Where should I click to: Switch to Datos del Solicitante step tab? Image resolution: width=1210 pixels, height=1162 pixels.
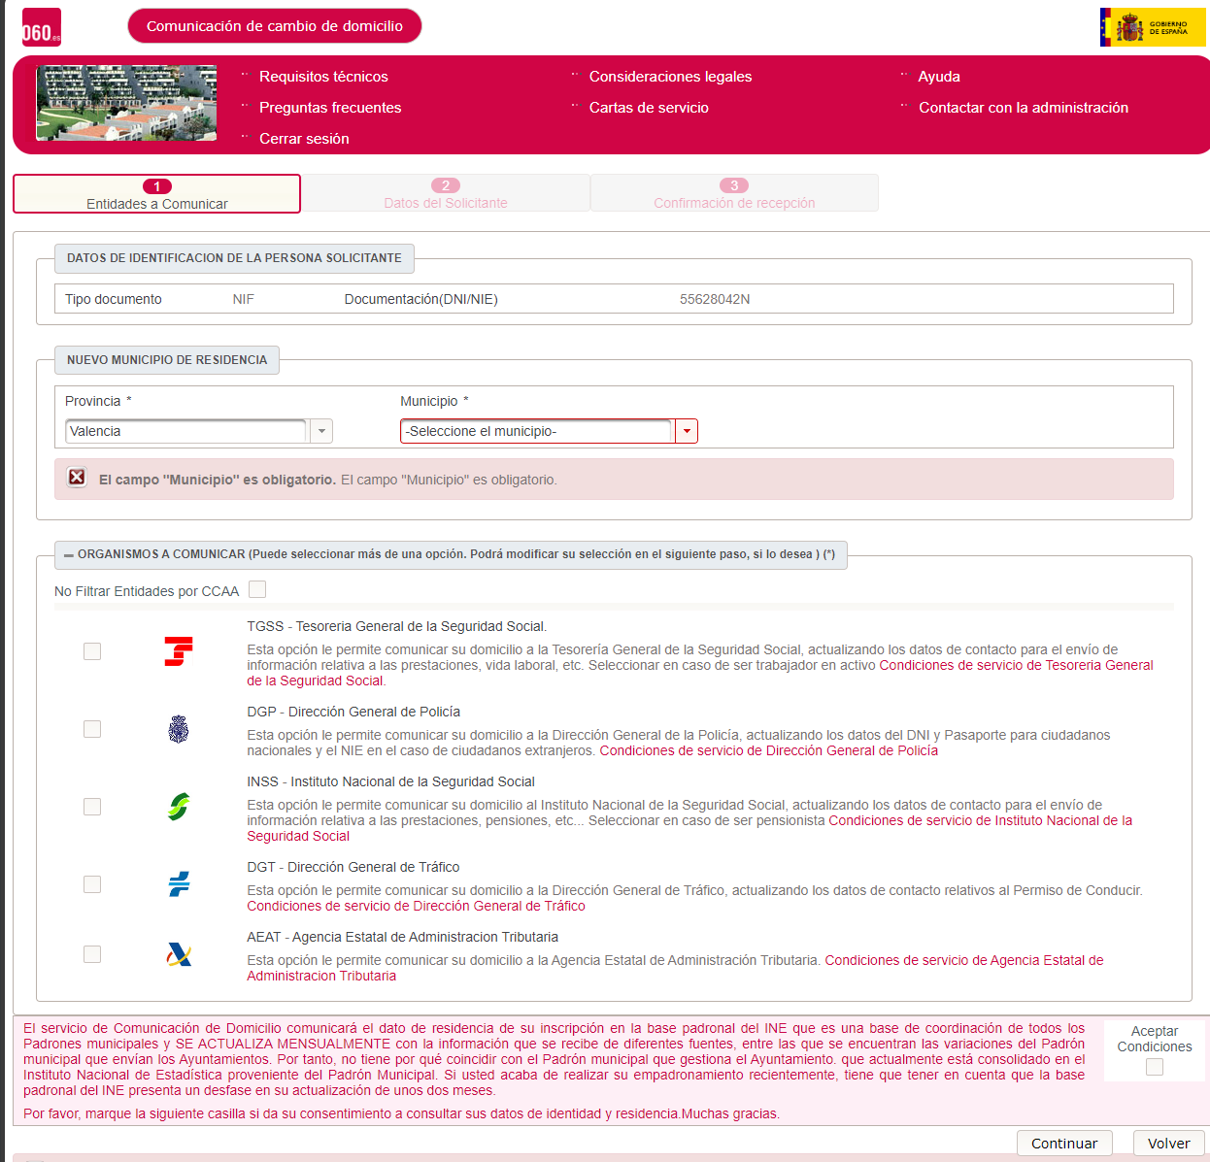point(445,193)
